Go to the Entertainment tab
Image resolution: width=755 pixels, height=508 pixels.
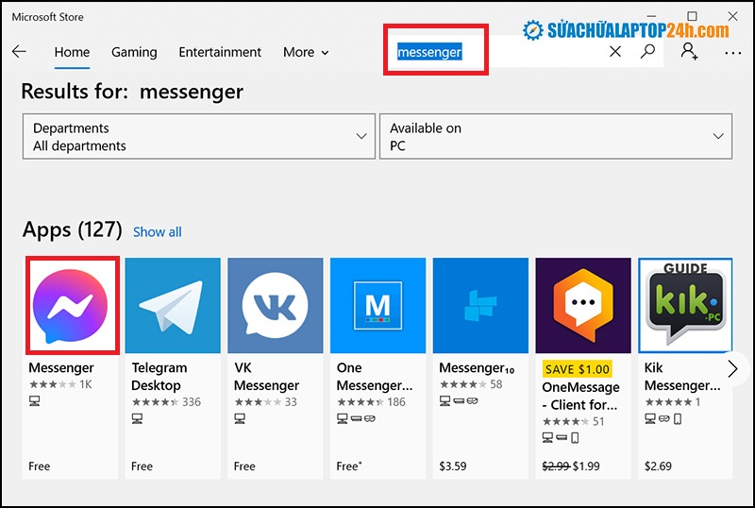pos(222,52)
